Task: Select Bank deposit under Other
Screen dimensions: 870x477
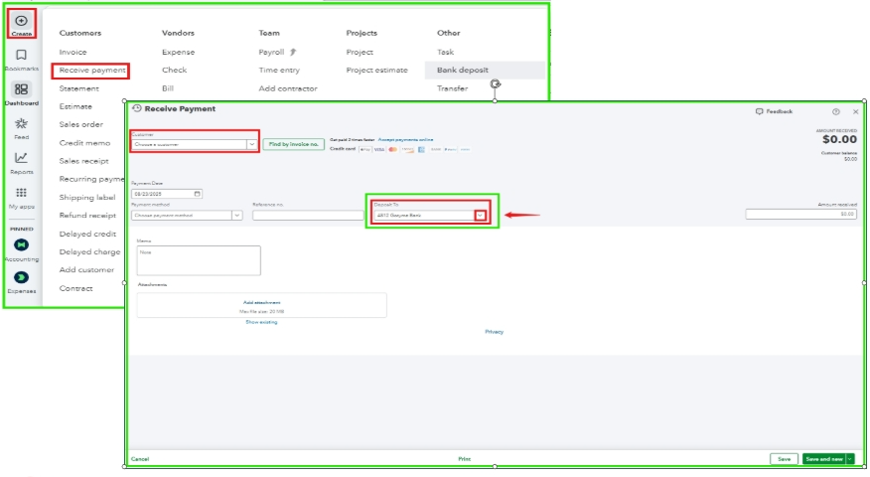Action: (462, 71)
